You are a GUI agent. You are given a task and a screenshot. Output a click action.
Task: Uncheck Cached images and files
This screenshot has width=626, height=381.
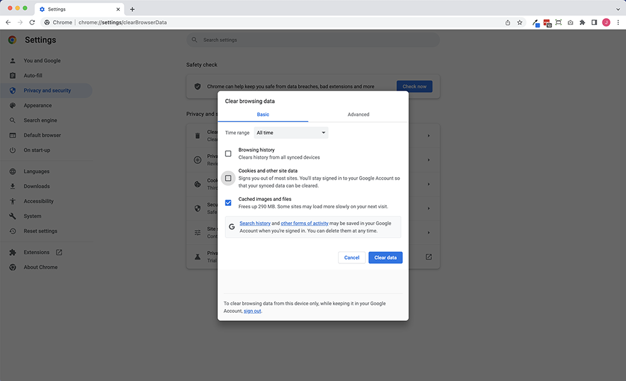228,203
